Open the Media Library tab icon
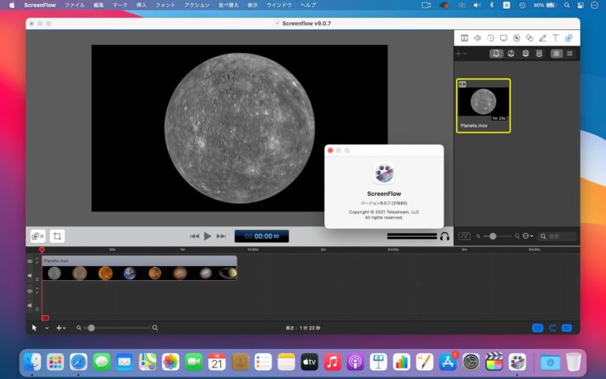 568,38
